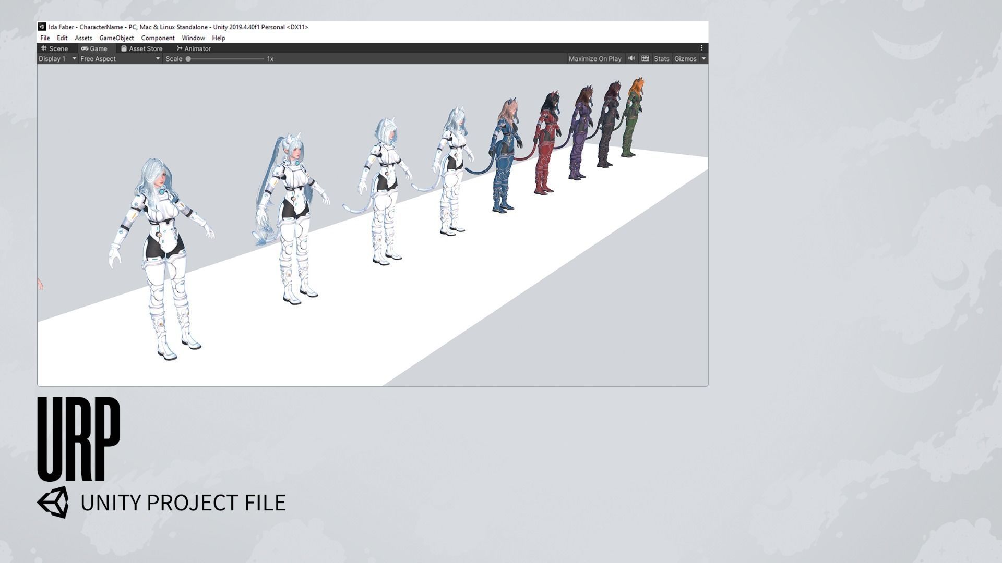
Task: Select the Game view tab
Action: pos(94,48)
